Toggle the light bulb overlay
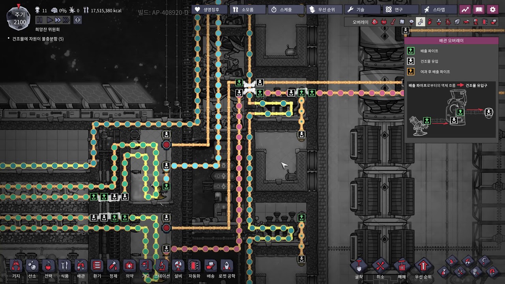This screenshot has width=505, height=284. (411, 22)
